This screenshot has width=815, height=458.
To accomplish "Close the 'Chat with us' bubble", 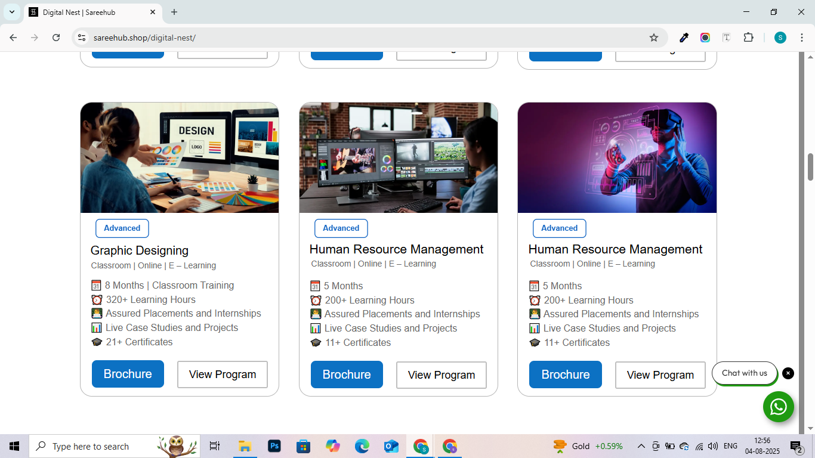I will [x=788, y=373].
